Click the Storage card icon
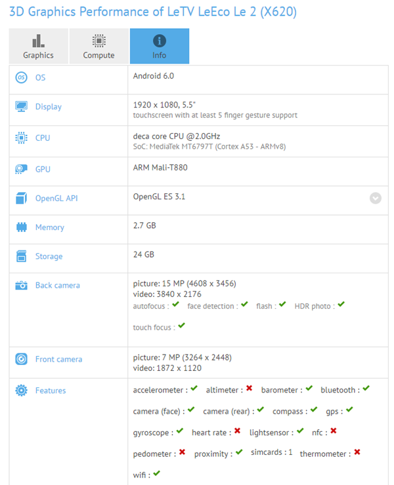Image resolution: width=394 pixels, height=485 pixels. click(22, 256)
